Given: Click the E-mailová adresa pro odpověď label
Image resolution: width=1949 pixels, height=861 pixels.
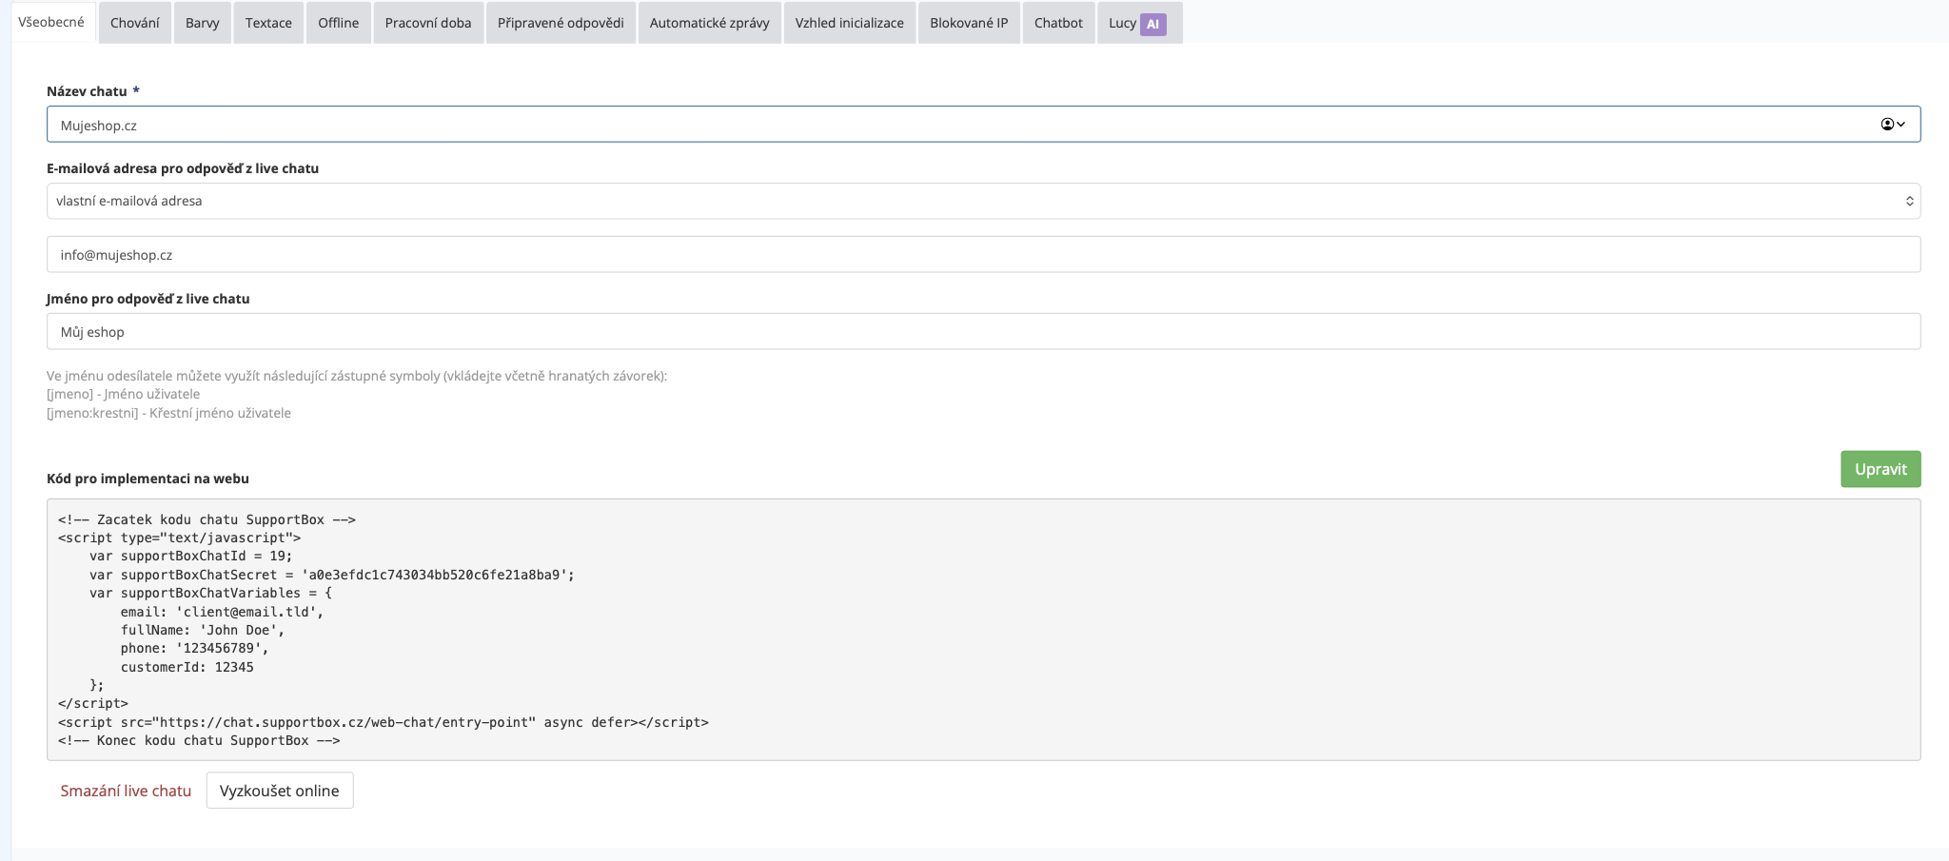Looking at the screenshot, I should (183, 168).
